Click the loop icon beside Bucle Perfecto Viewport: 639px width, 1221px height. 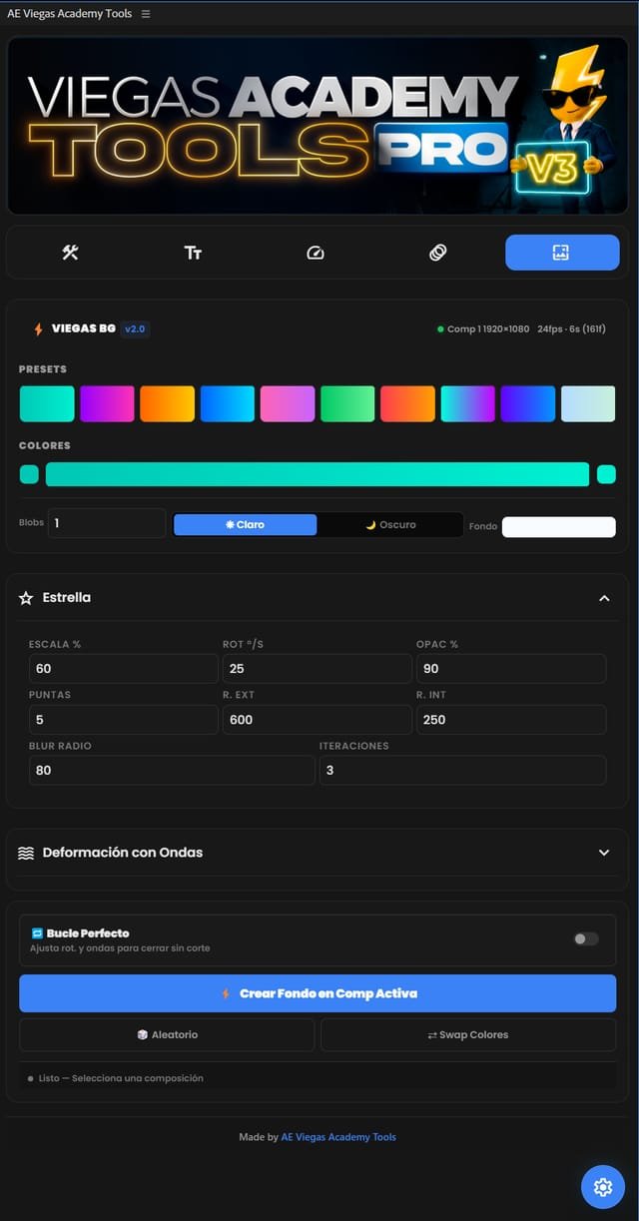click(x=37, y=933)
